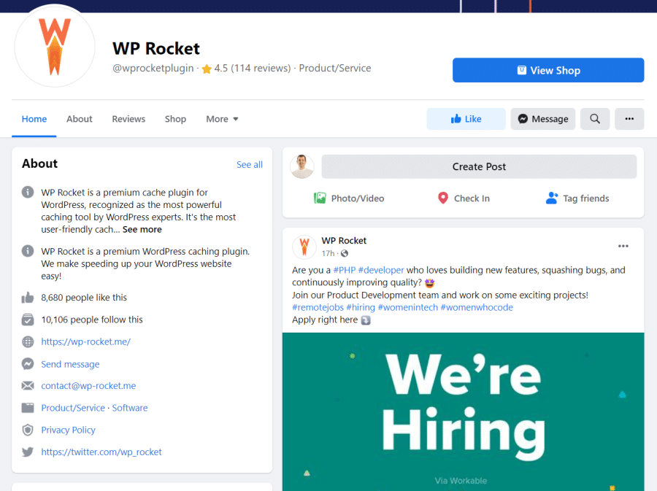Screen dimensions: 657x491
Task: Open the twitter.com/wp_rocket link
Action: pos(101,452)
